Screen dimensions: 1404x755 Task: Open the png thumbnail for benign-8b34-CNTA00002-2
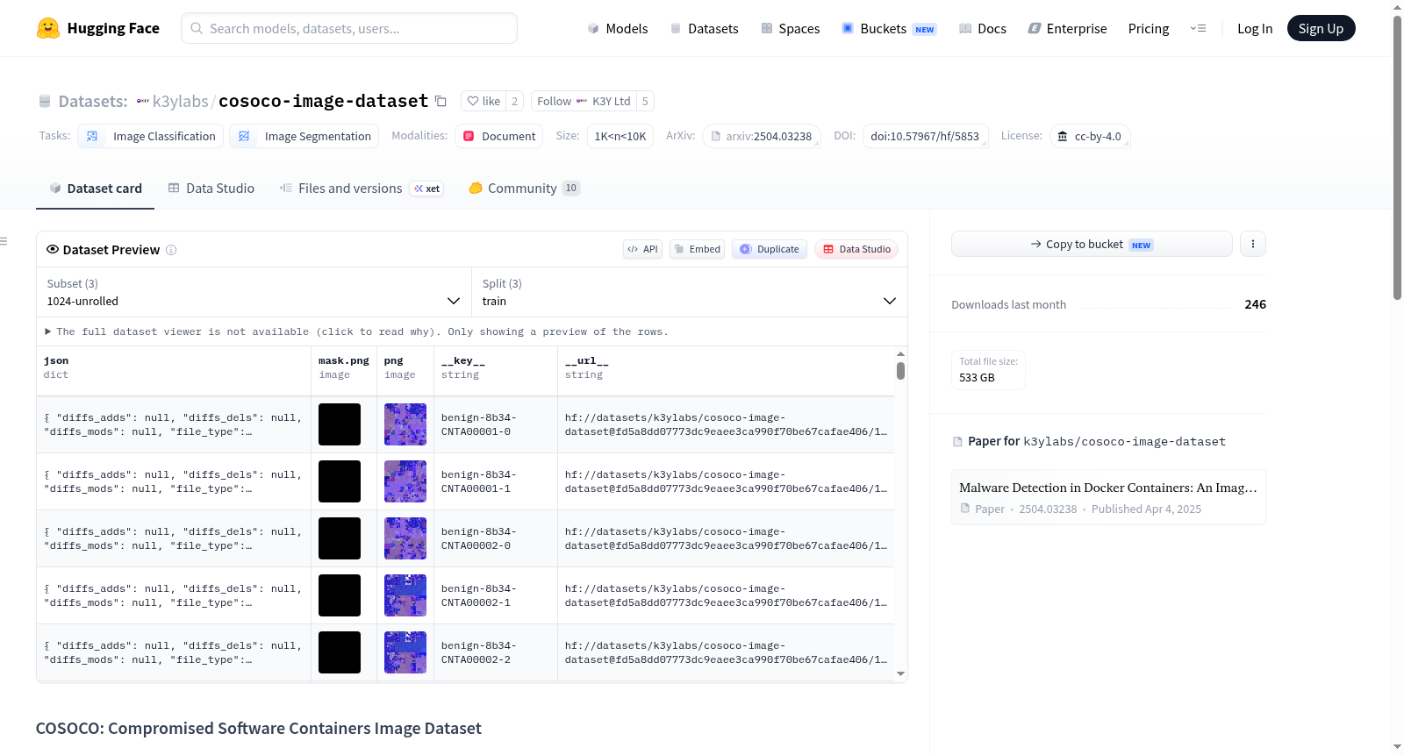[x=405, y=652]
